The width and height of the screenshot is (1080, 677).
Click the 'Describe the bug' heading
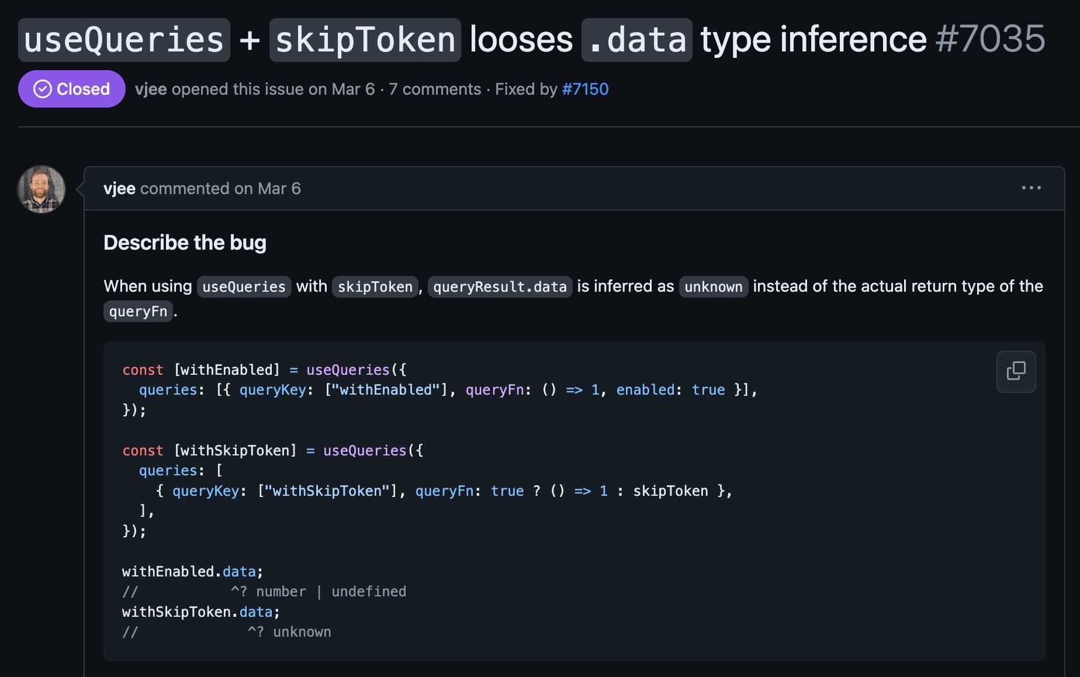[185, 242]
